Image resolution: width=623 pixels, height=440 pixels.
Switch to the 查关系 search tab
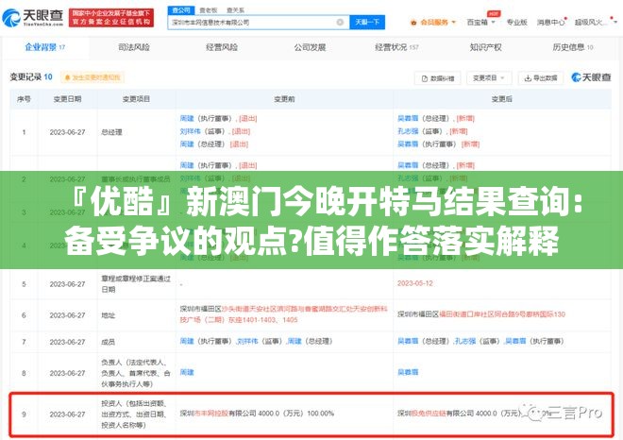(x=235, y=10)
